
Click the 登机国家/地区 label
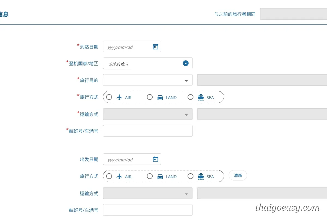point(83,63)
